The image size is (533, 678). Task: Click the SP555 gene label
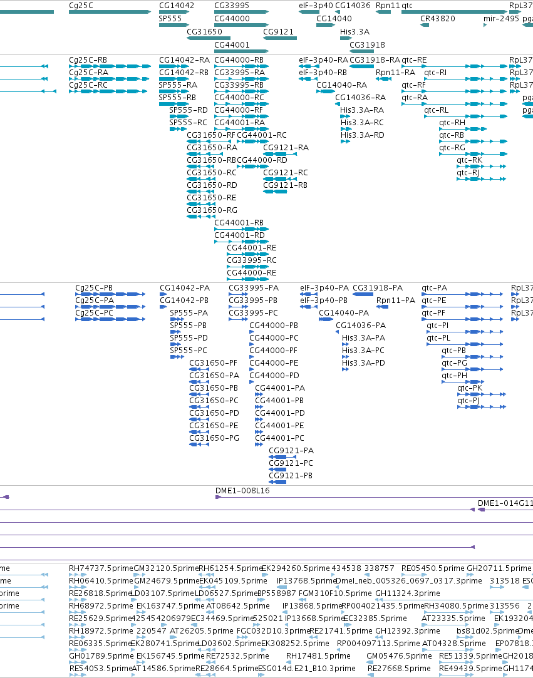(x=170, y=19)
